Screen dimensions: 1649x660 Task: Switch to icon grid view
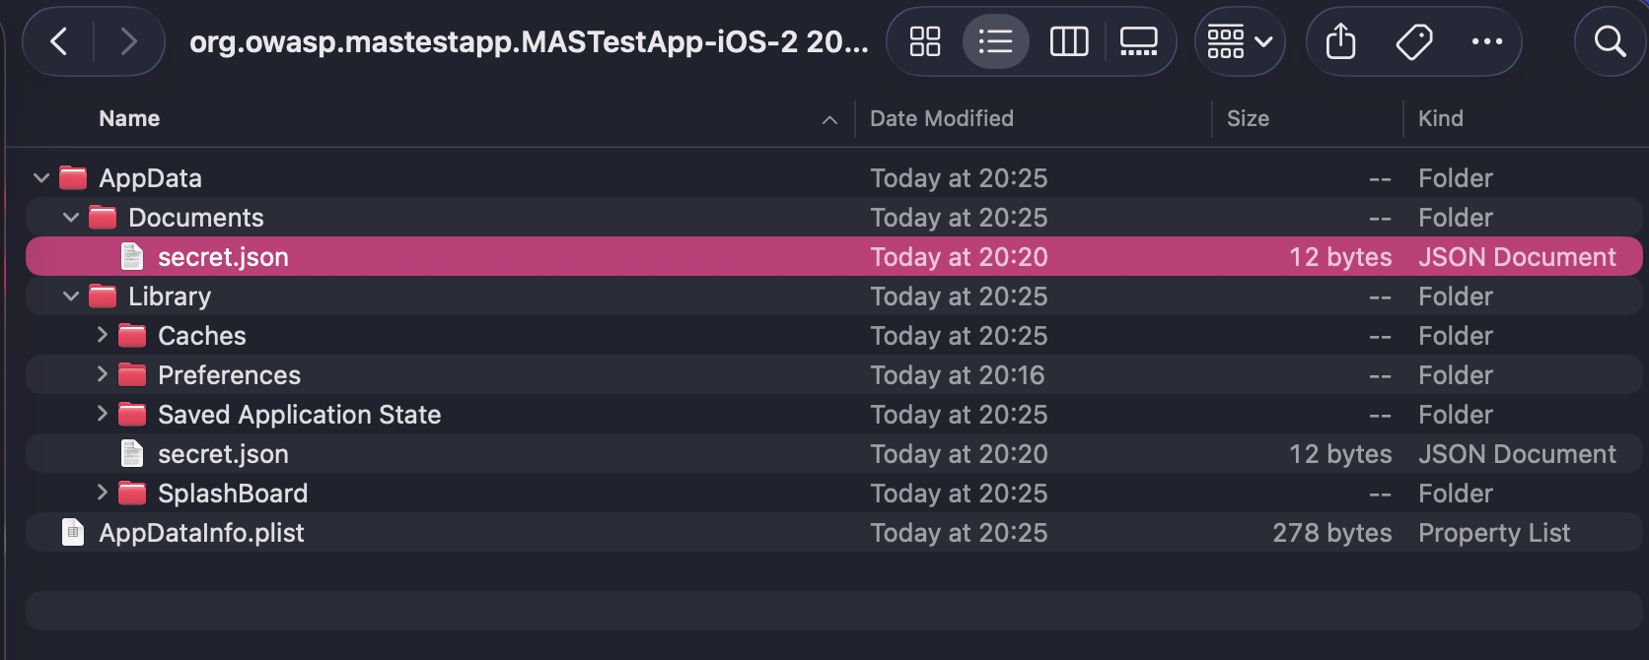(925, 41)
